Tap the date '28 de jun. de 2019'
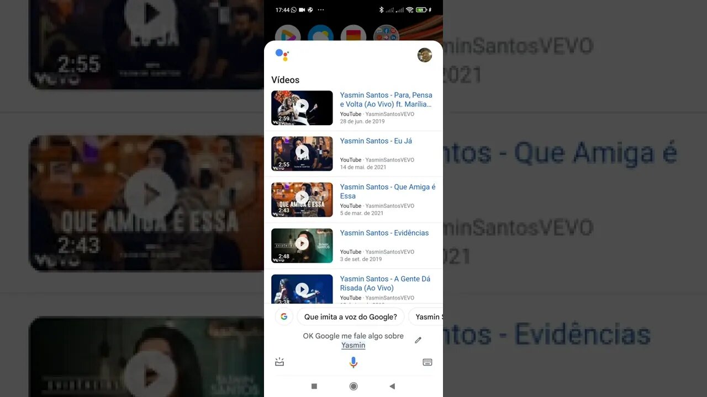The height and width of the screenshot is (397, 707). [362, 121]
